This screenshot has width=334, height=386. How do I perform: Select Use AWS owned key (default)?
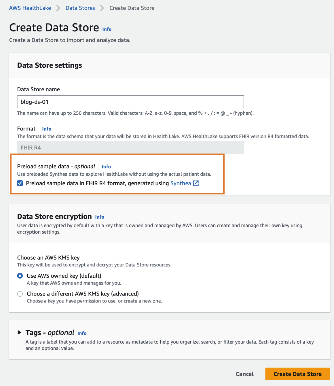point(20,276)
